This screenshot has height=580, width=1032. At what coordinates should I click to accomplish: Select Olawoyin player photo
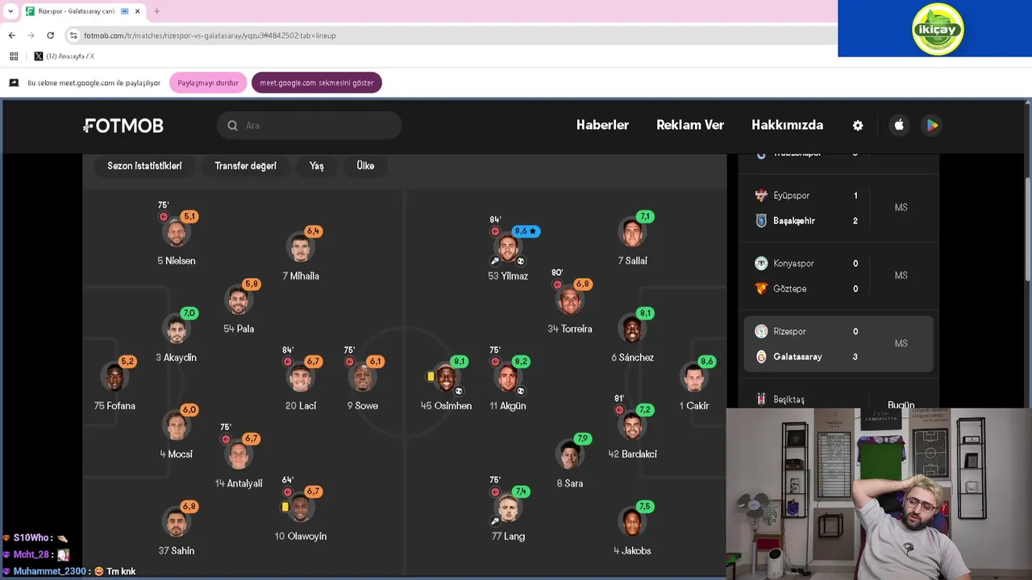300,508
